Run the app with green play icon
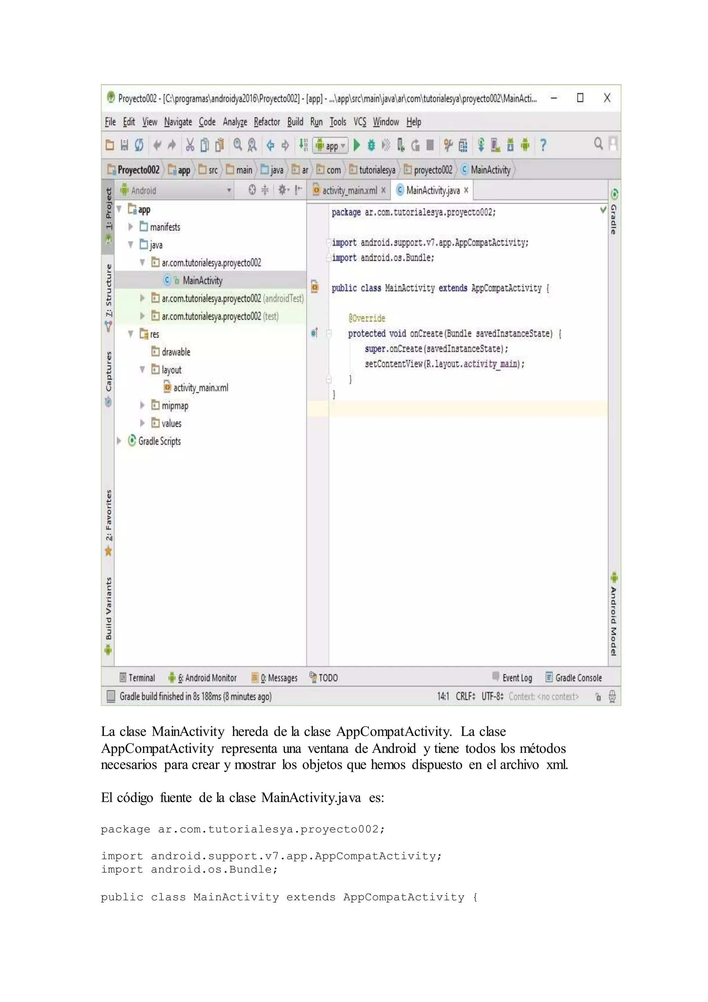Image resolution: width=708 pixels, height=1002 pixels. click(x=357, y=145)
